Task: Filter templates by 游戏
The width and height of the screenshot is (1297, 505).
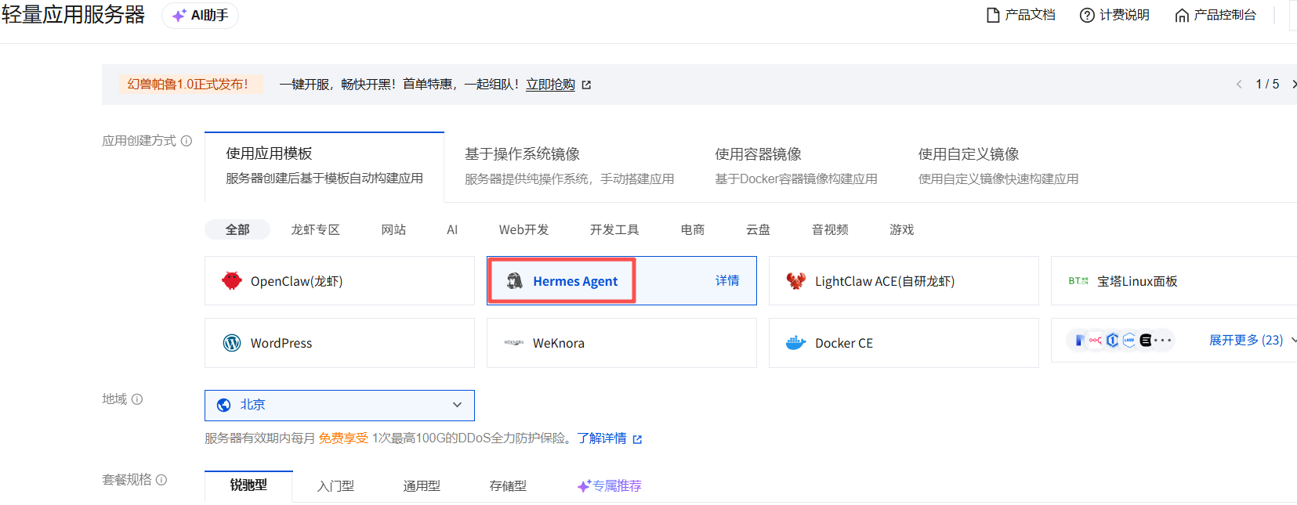Action: pyautogui.click(x=901, y=229)
